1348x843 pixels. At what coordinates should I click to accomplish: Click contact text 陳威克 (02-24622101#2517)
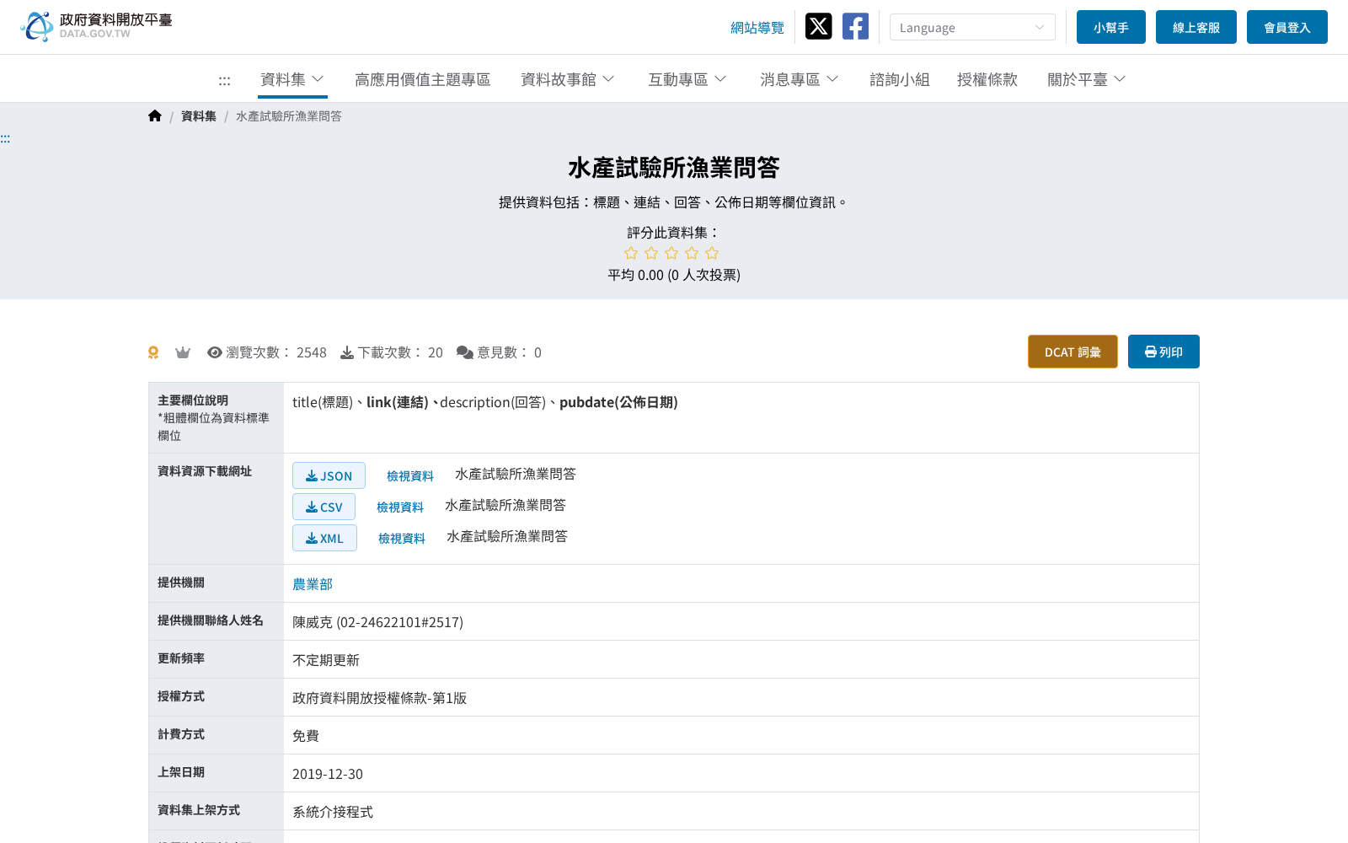pos(377,622)
